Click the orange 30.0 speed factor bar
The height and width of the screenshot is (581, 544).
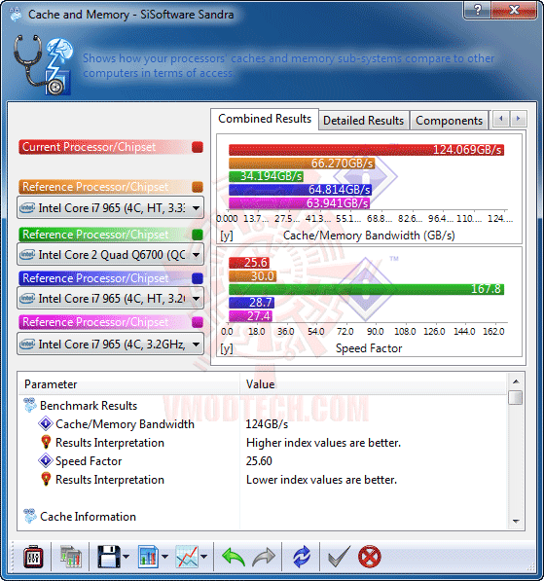pyautogui.click(x=252, y=276)
